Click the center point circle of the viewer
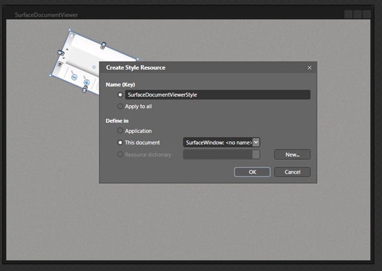 [x=94, y=67]
